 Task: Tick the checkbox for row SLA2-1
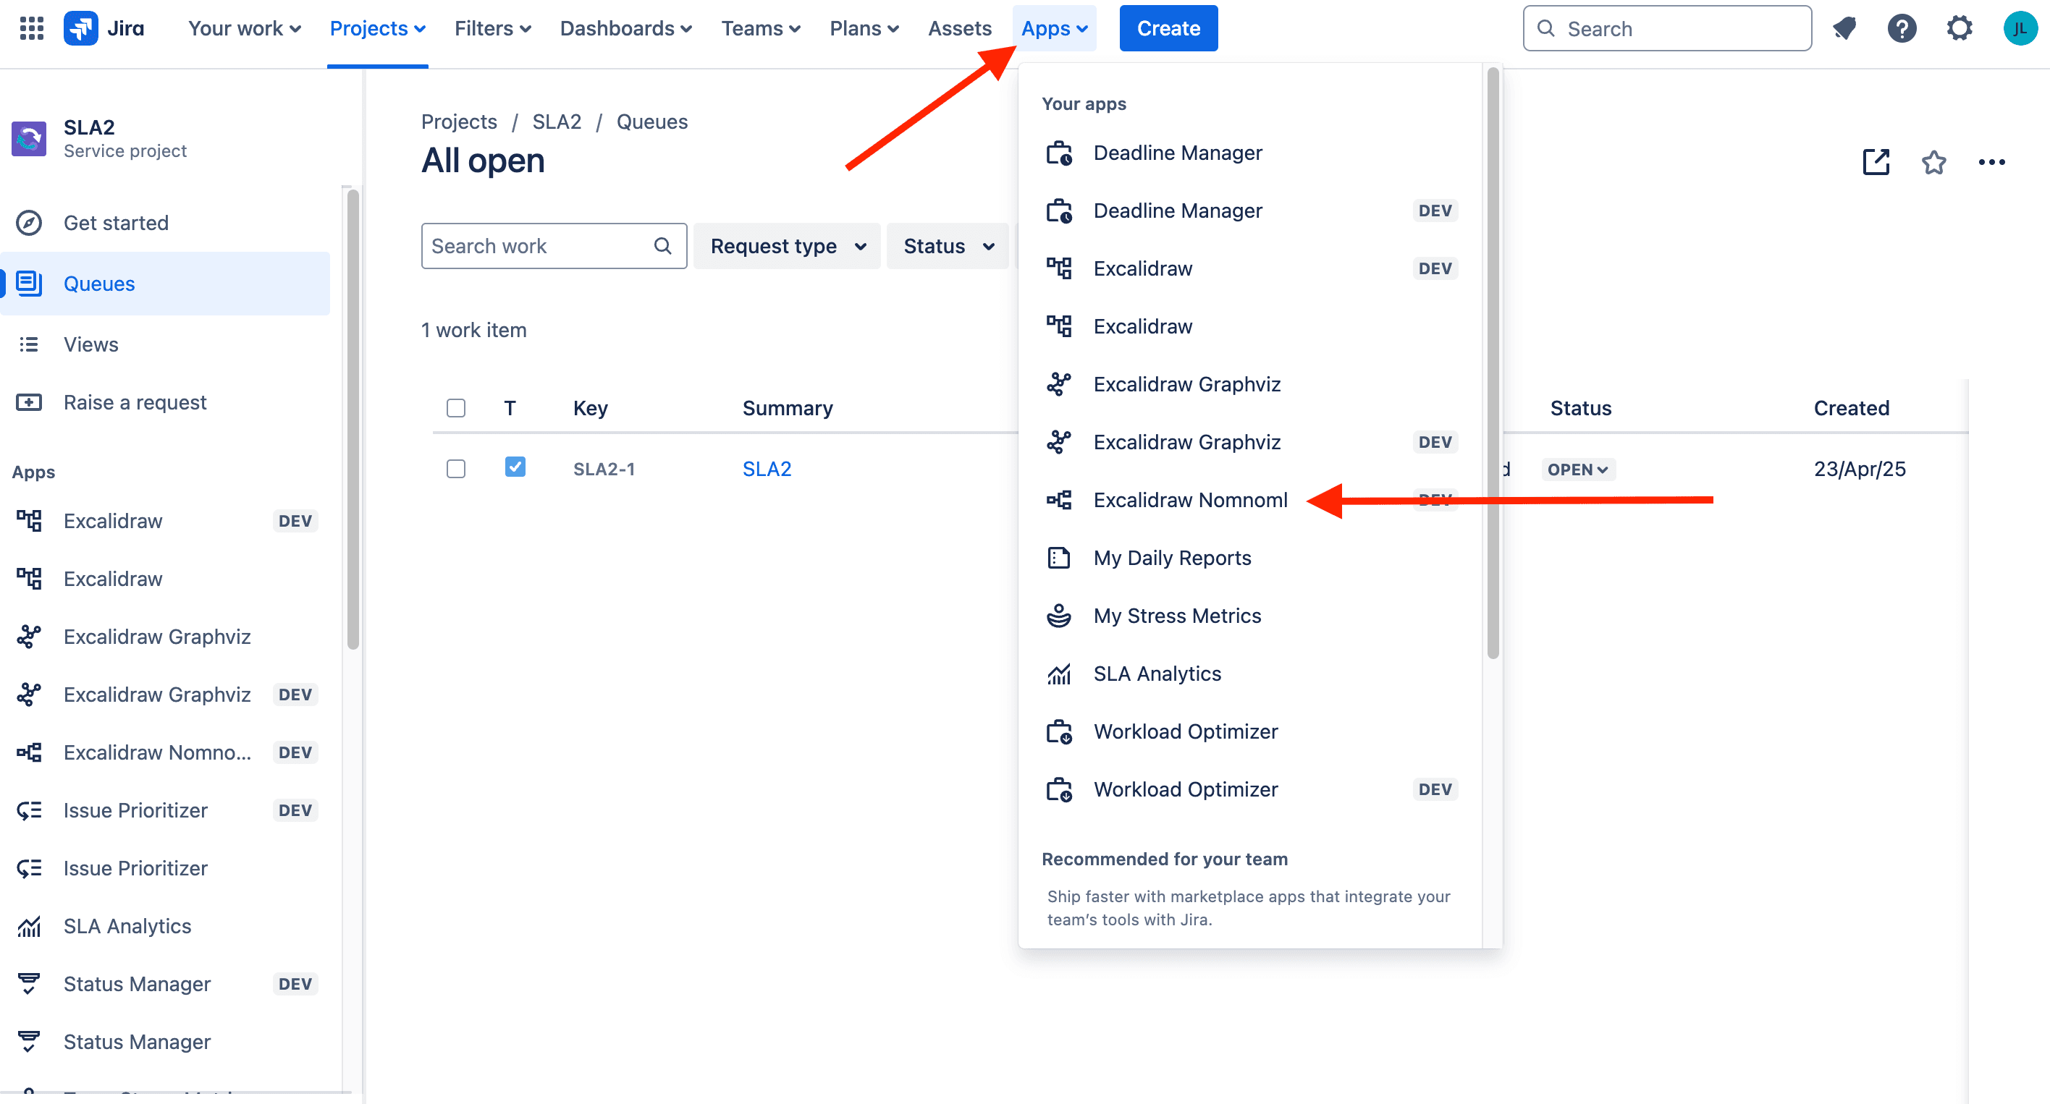456,469
